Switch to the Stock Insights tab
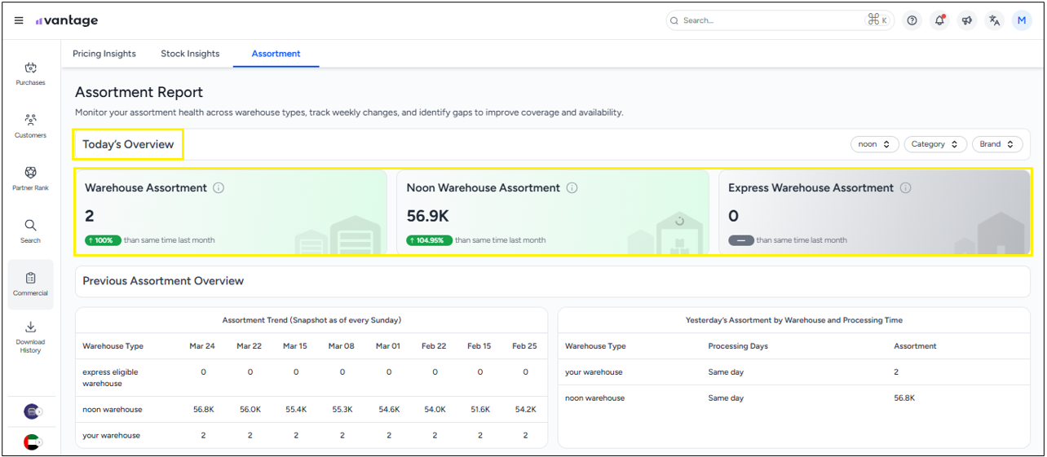 190,54
